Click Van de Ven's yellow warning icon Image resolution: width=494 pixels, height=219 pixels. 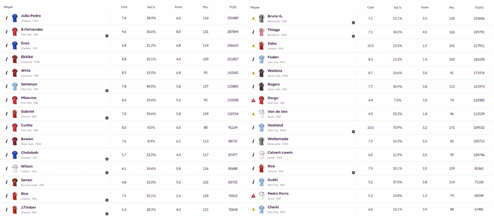[x=253, y=114]
